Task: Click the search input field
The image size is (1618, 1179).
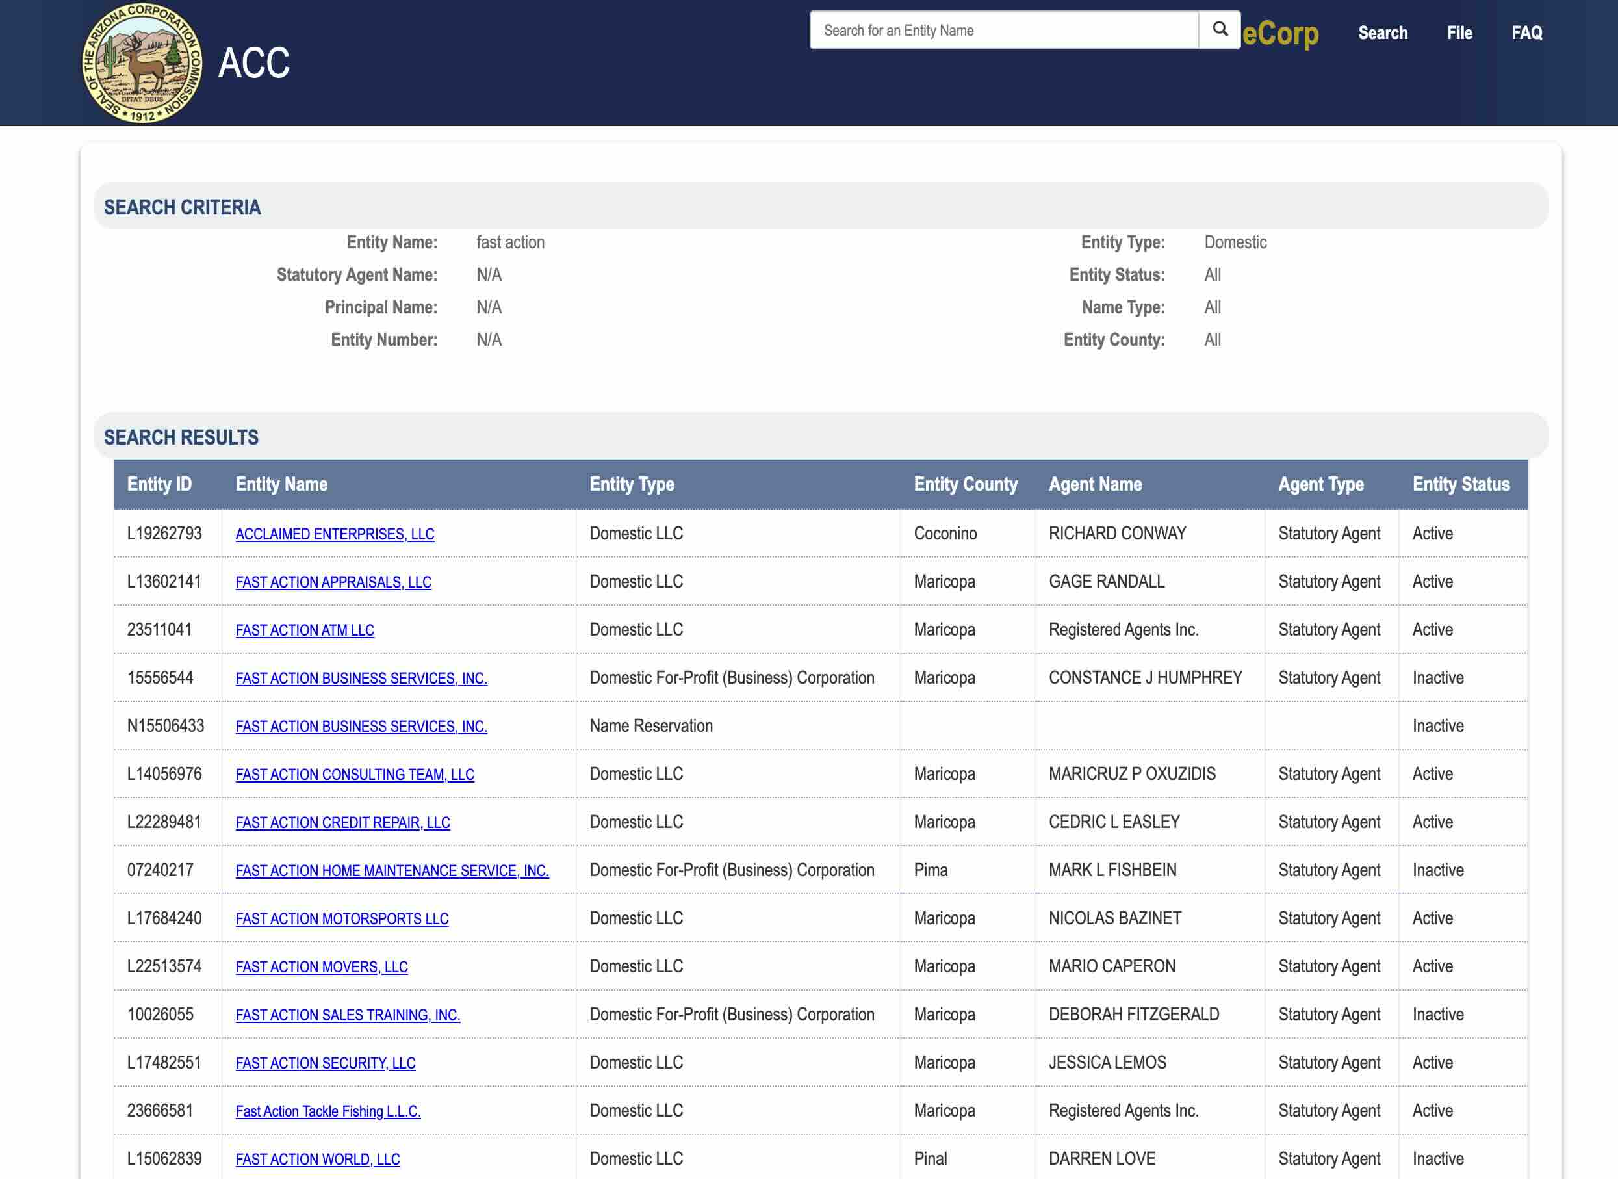Action: point(1004,30)
